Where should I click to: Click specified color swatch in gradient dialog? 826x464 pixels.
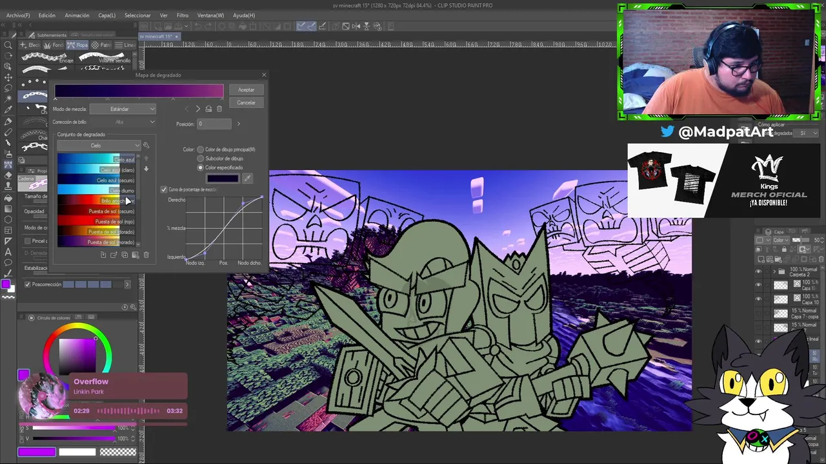click(x=223, y=179)
